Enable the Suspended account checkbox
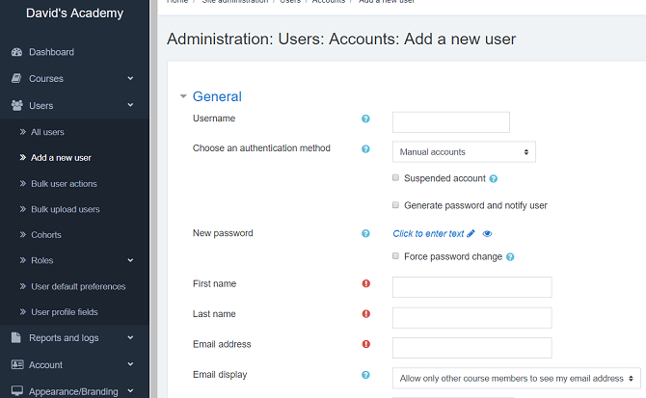Viewport: 646px width, 398px height. point(395,178)
